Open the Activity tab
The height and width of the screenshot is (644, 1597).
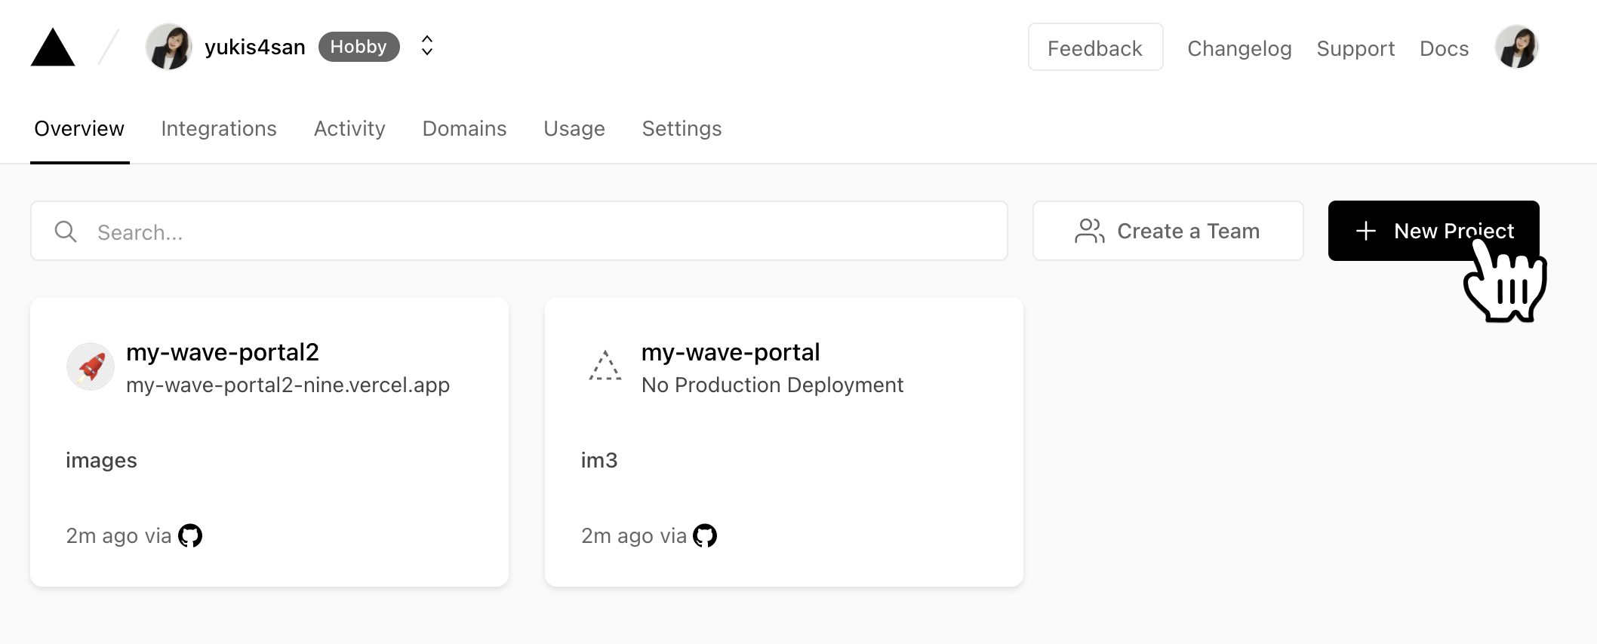[349, 128]
